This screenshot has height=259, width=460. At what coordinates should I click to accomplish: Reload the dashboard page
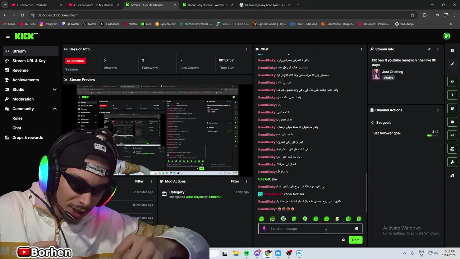[x=22, y=15]
